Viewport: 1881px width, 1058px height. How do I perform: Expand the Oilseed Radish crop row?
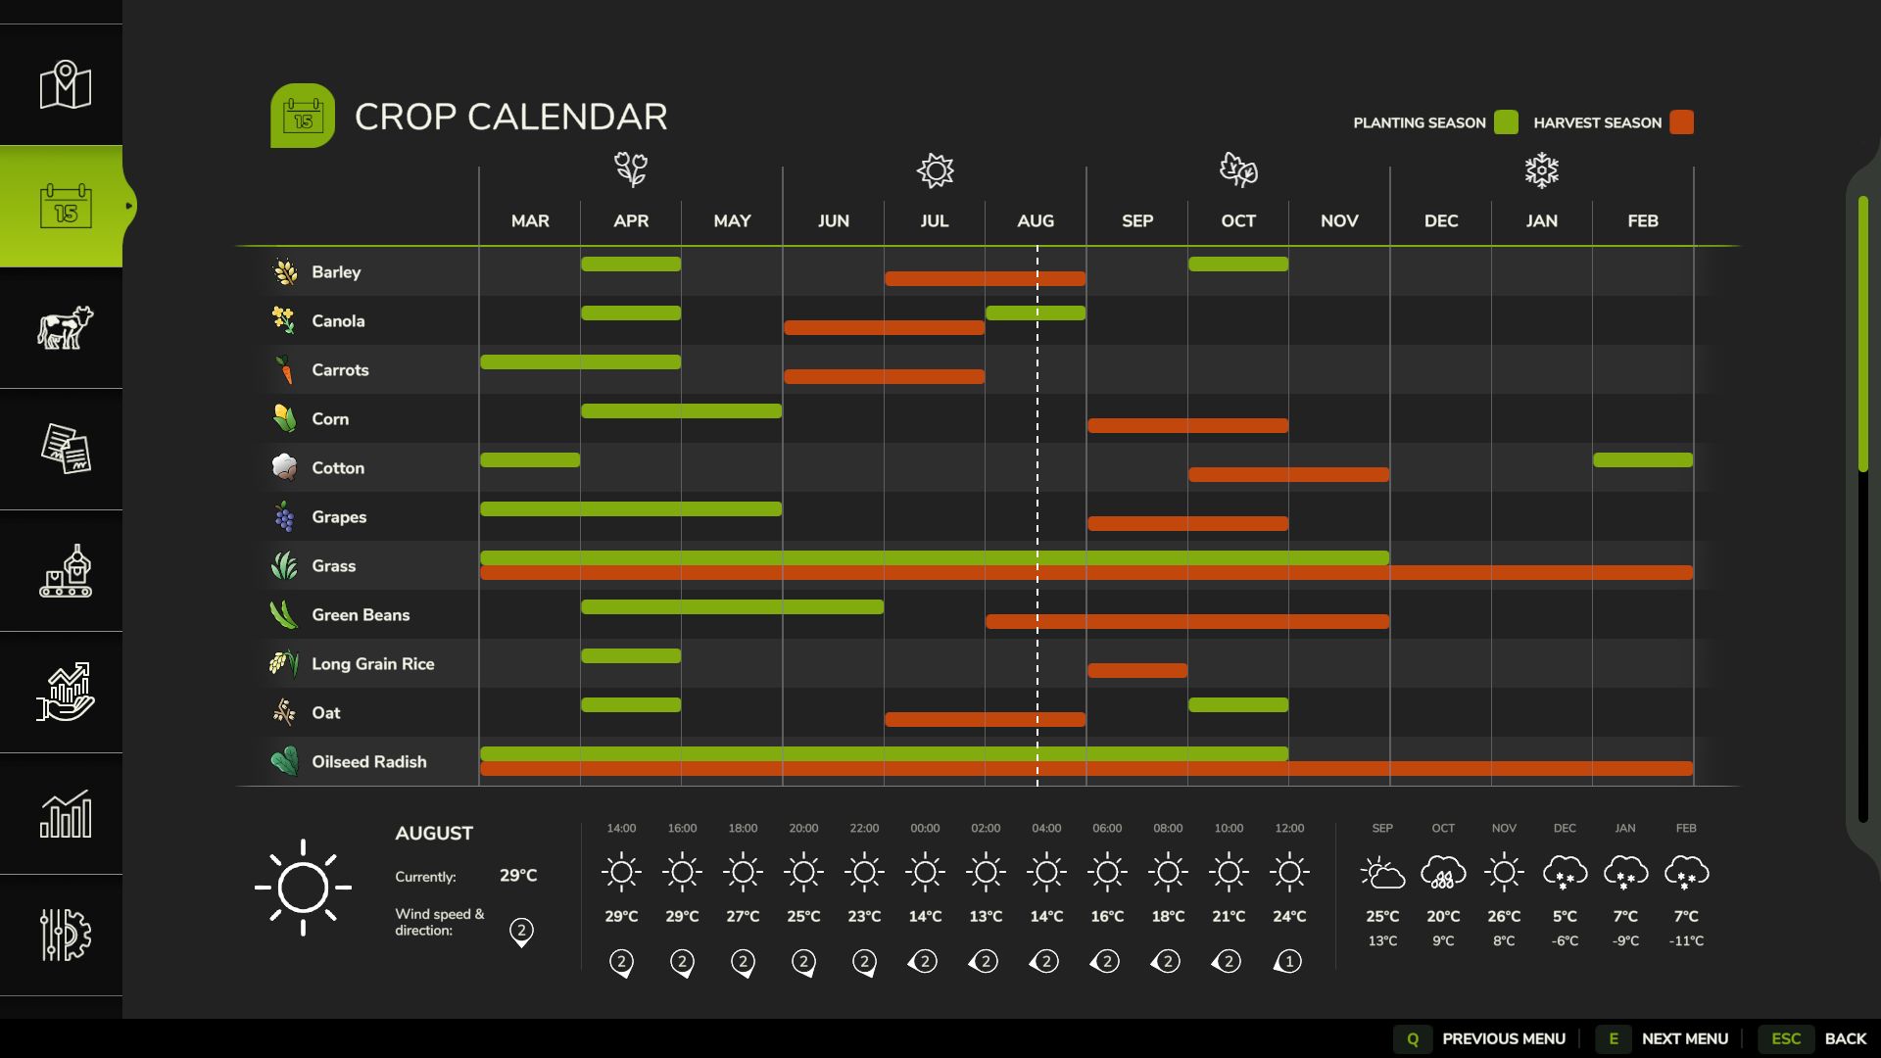[x=367, y=762]
